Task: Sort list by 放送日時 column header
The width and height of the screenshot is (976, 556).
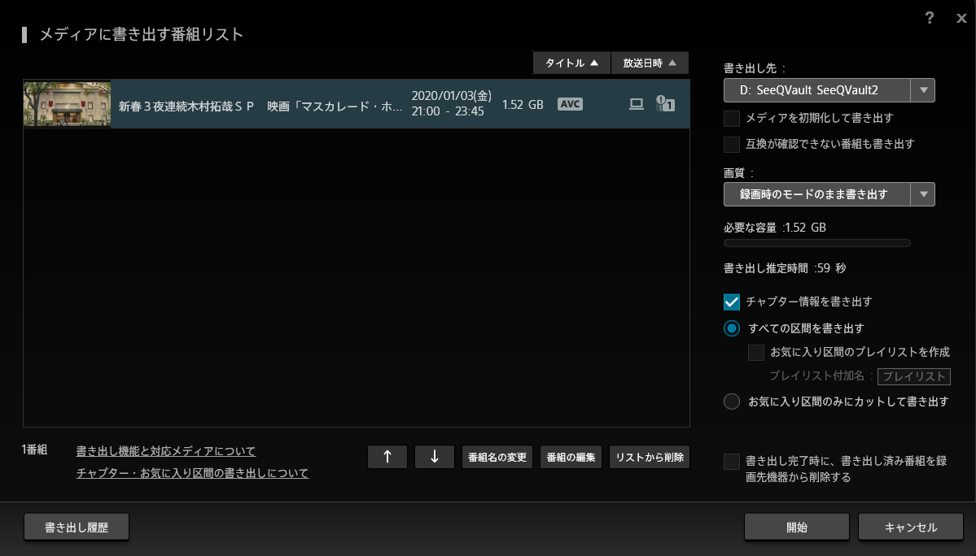Action: point(650,63)
